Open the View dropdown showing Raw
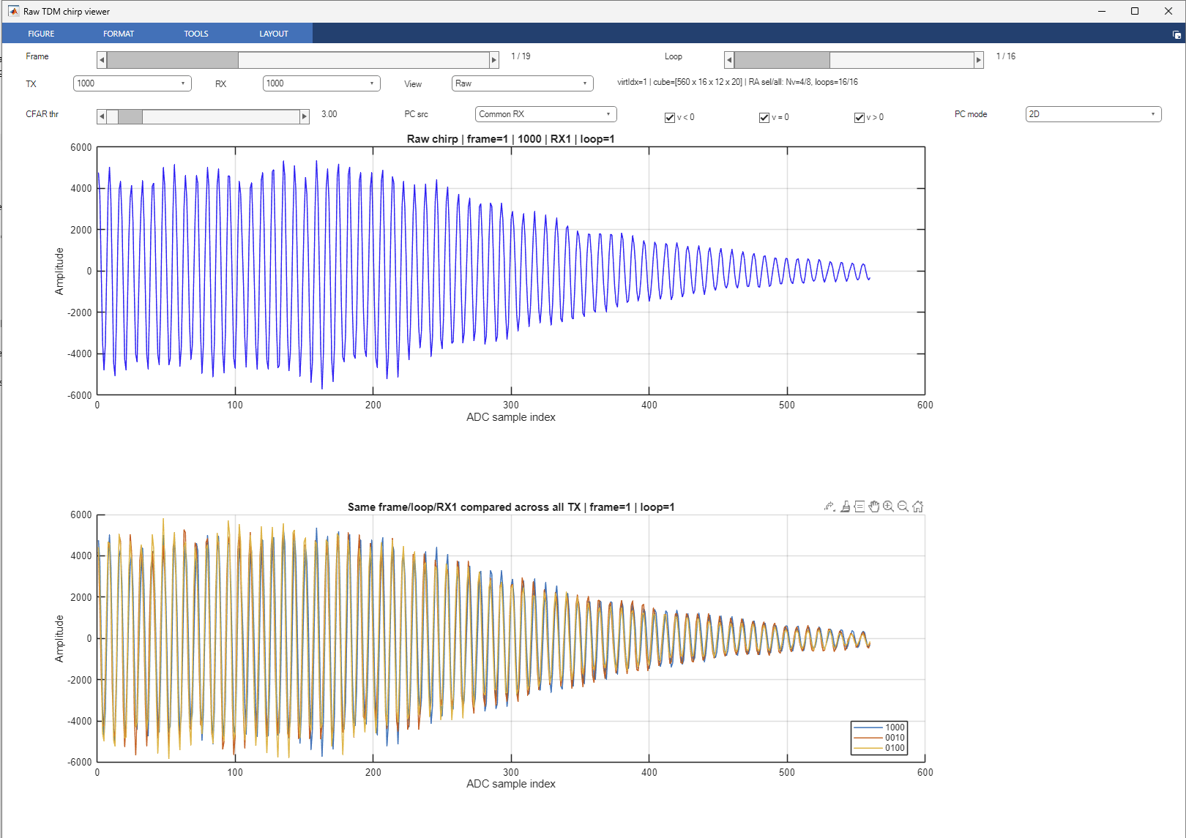Viewport: 1186px width, 838px height. (x=523, y=83)
